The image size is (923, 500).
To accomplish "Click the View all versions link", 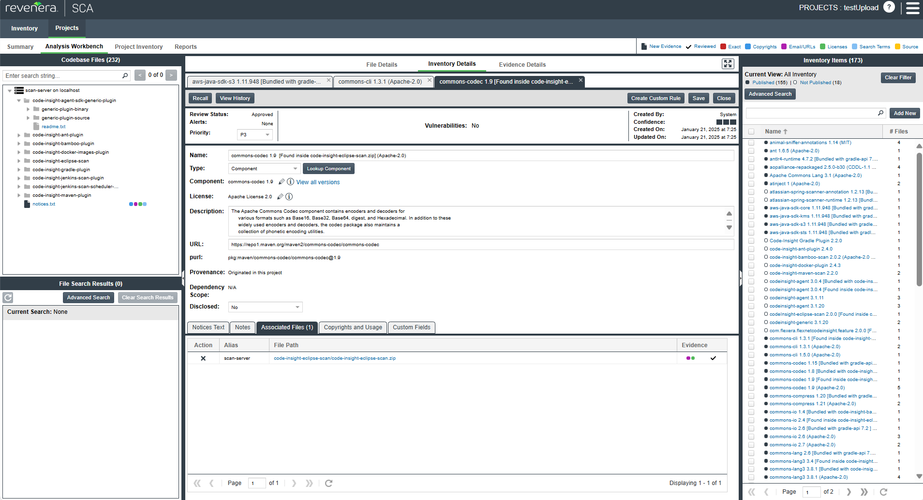I will (318, 182).
